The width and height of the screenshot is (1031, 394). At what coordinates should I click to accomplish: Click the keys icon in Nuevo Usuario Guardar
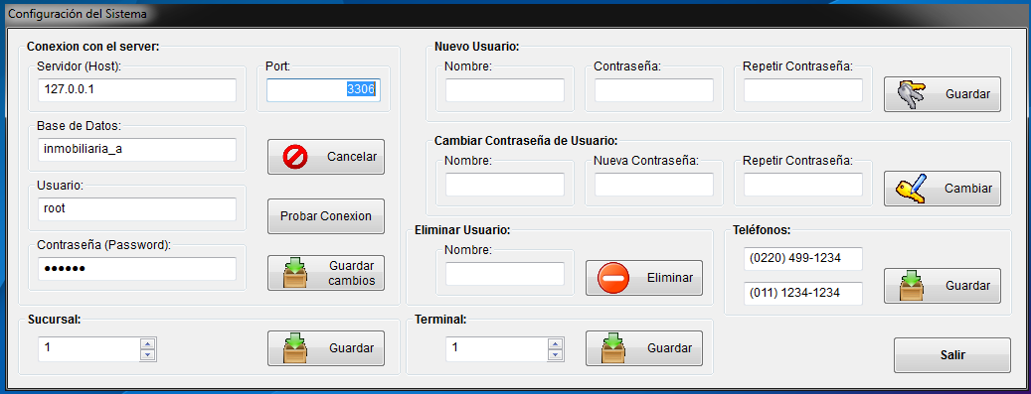(911, 94)
